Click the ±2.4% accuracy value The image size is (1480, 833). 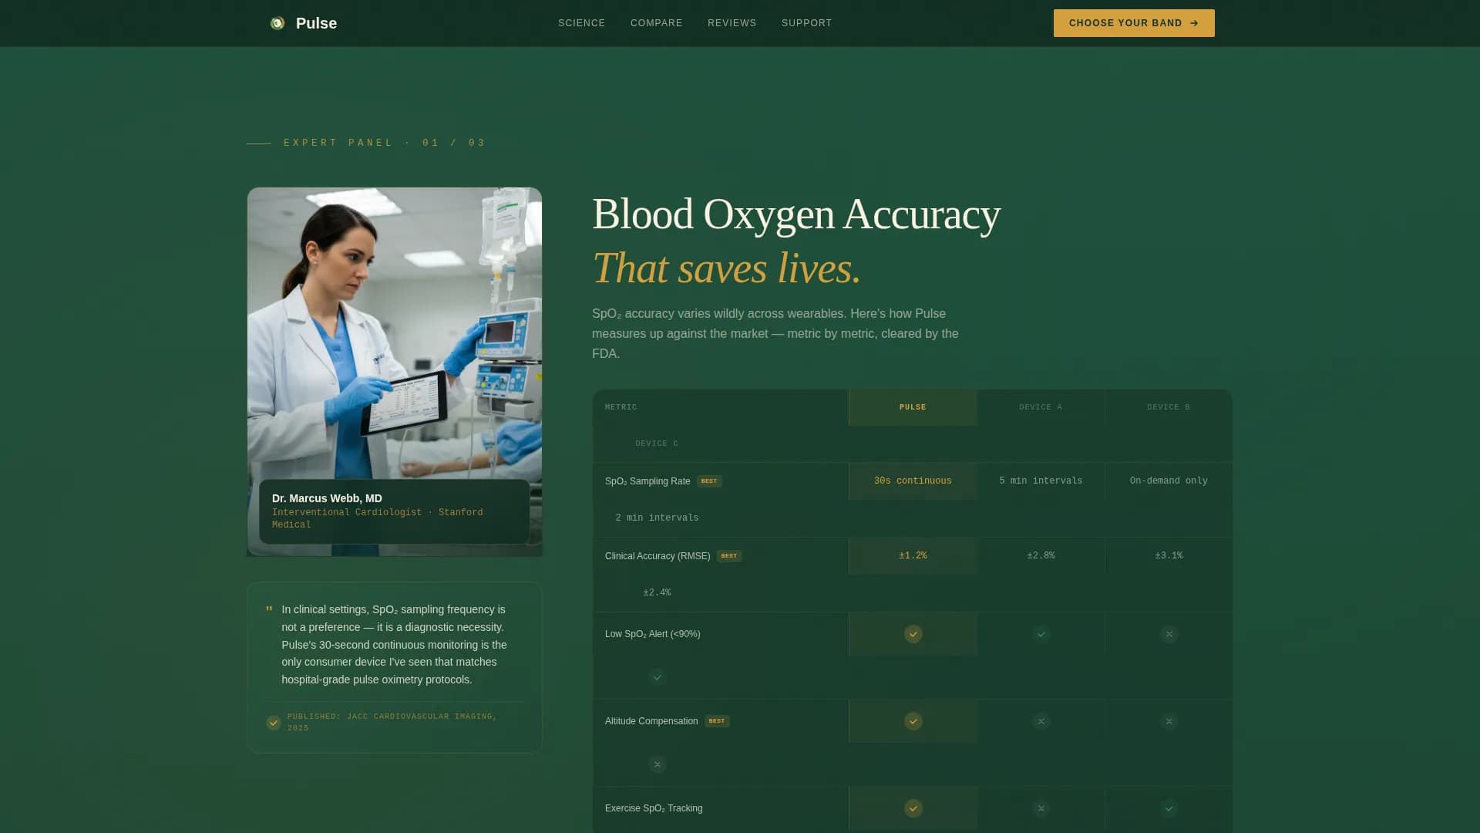657,592
